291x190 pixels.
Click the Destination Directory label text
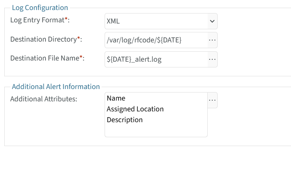(x=43, y=39)
